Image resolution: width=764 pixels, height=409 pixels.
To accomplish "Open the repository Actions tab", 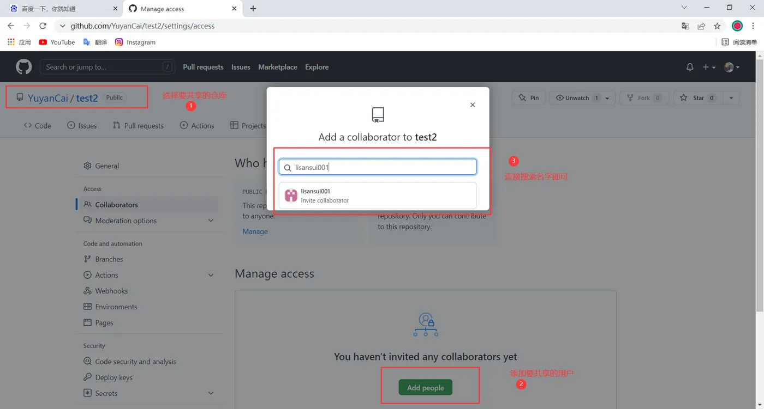I will coord(197,126).
